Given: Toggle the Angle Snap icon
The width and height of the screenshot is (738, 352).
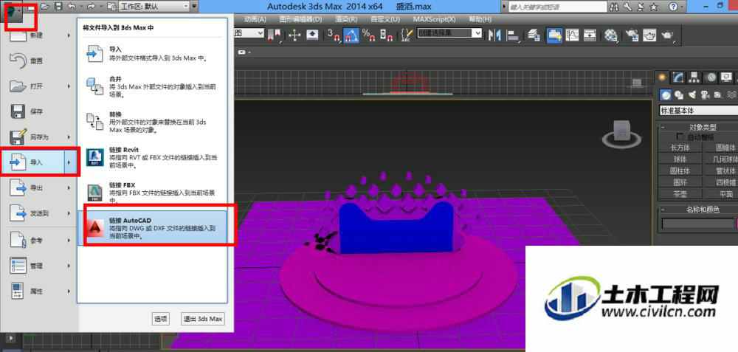Looking at the screenshot, I should pos(351,35).
